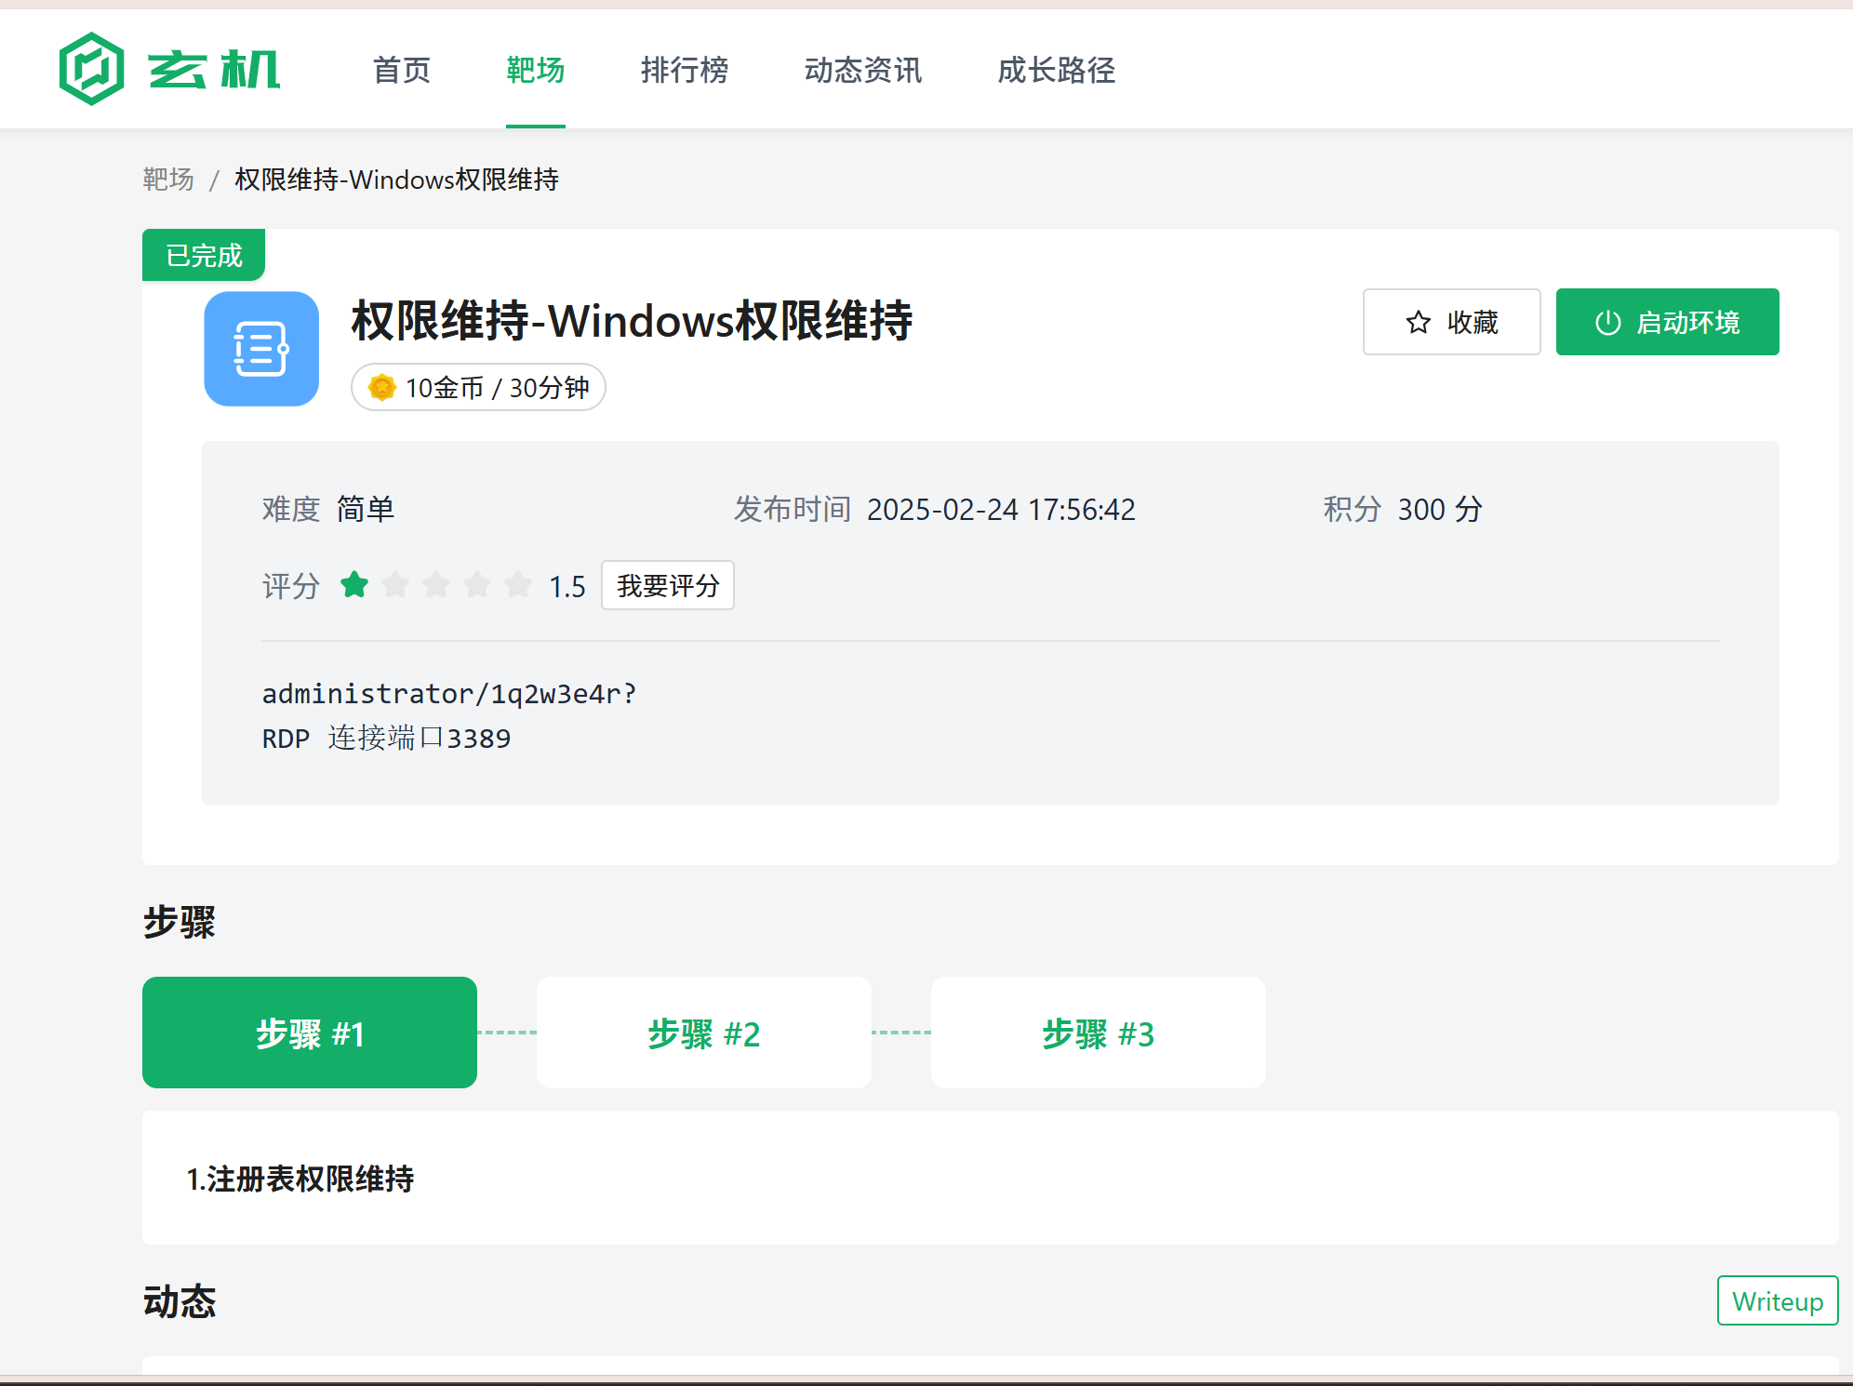Viewport: 1853px width, 1386px height.
Task: Click breadcrumb text 权限维持-Windows权限维持
Action: [397, 179]
